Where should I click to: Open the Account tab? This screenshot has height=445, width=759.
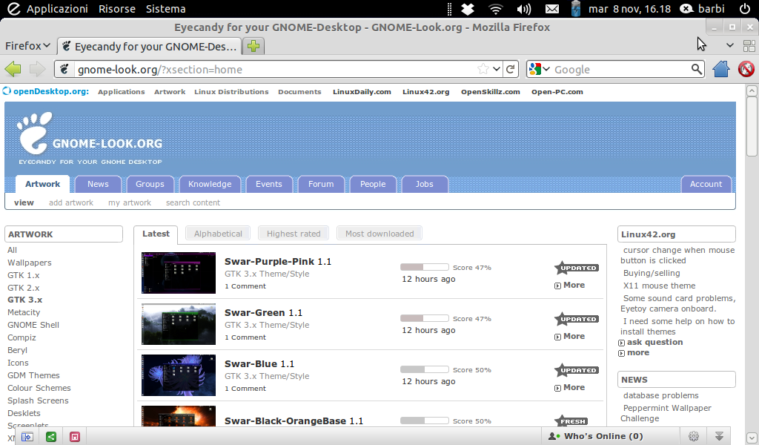coord(706,184)
